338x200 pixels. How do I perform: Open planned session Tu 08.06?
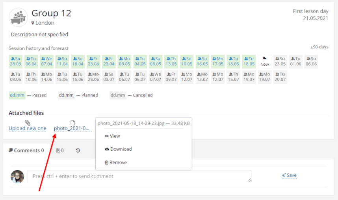click(15, 77)
